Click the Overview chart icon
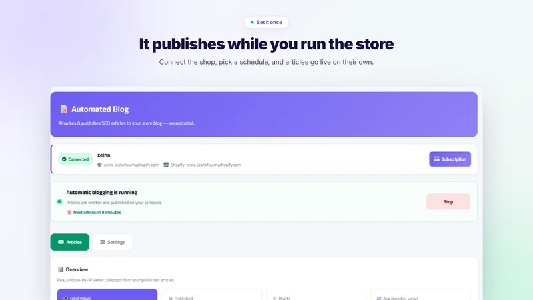 [61, 269]
